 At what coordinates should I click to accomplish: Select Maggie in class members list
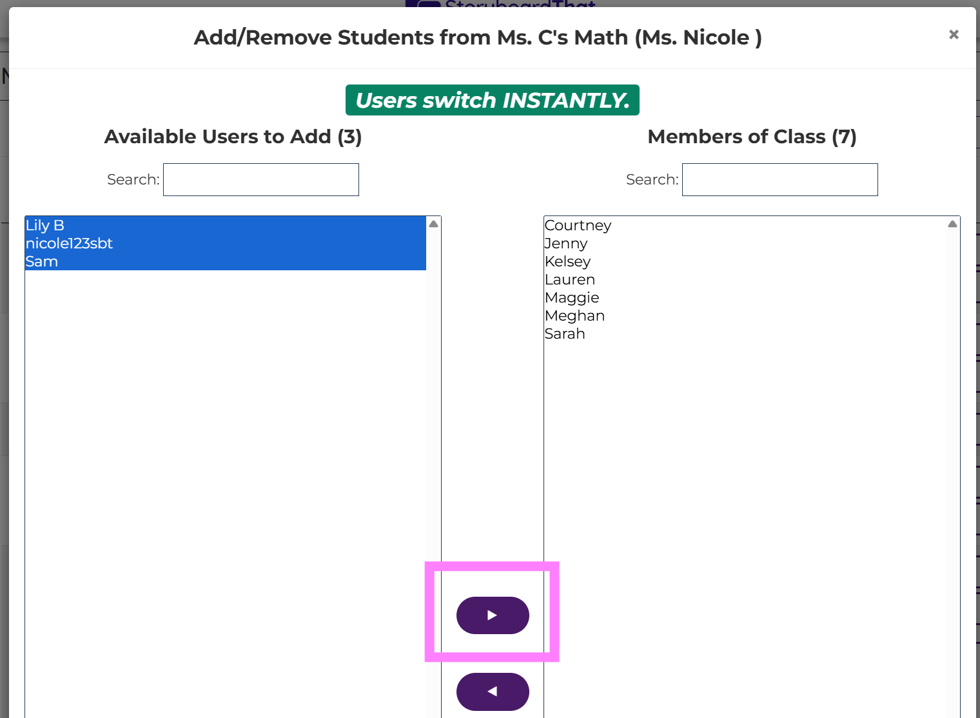click(x=572, y=297)
